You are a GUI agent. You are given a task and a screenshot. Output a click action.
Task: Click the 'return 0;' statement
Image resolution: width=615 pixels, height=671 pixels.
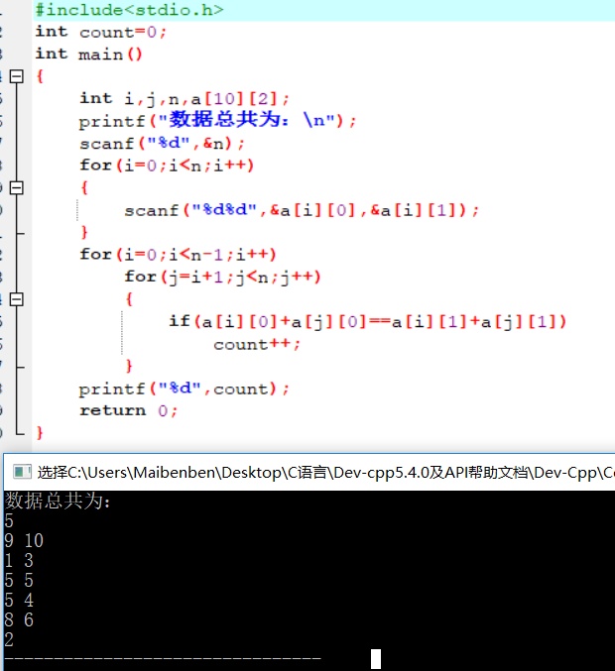pos(128,410)
